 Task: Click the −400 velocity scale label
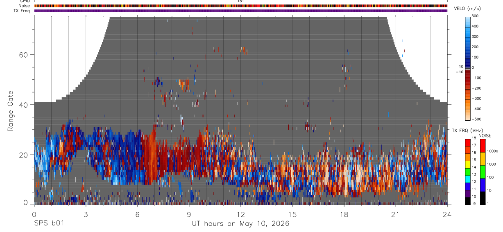pos(476,109)
